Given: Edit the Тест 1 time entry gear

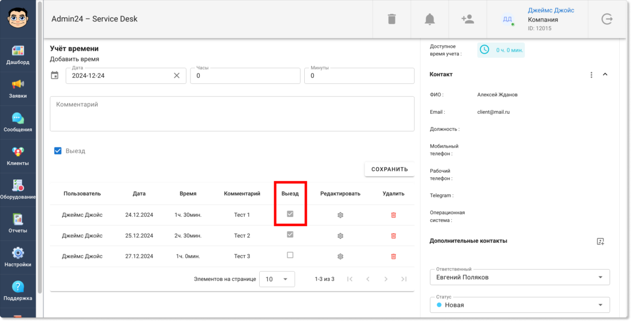Looking at the screenshot, I should point(340,215).
